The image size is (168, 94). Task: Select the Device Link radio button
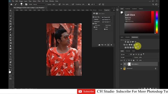(x=93, y=22)
